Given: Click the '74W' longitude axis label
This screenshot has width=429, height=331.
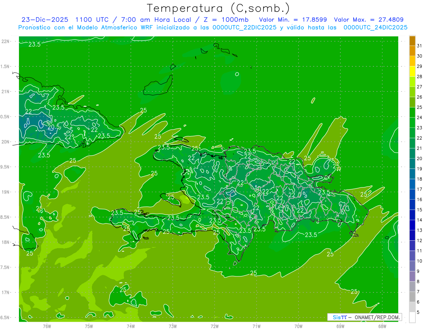Looking at the screenshot, I should tap(131, 326).
